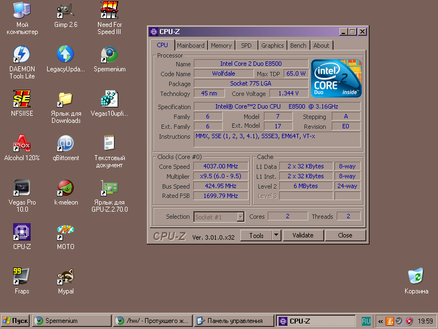Click the tray icon between Java and the shield

400,321
